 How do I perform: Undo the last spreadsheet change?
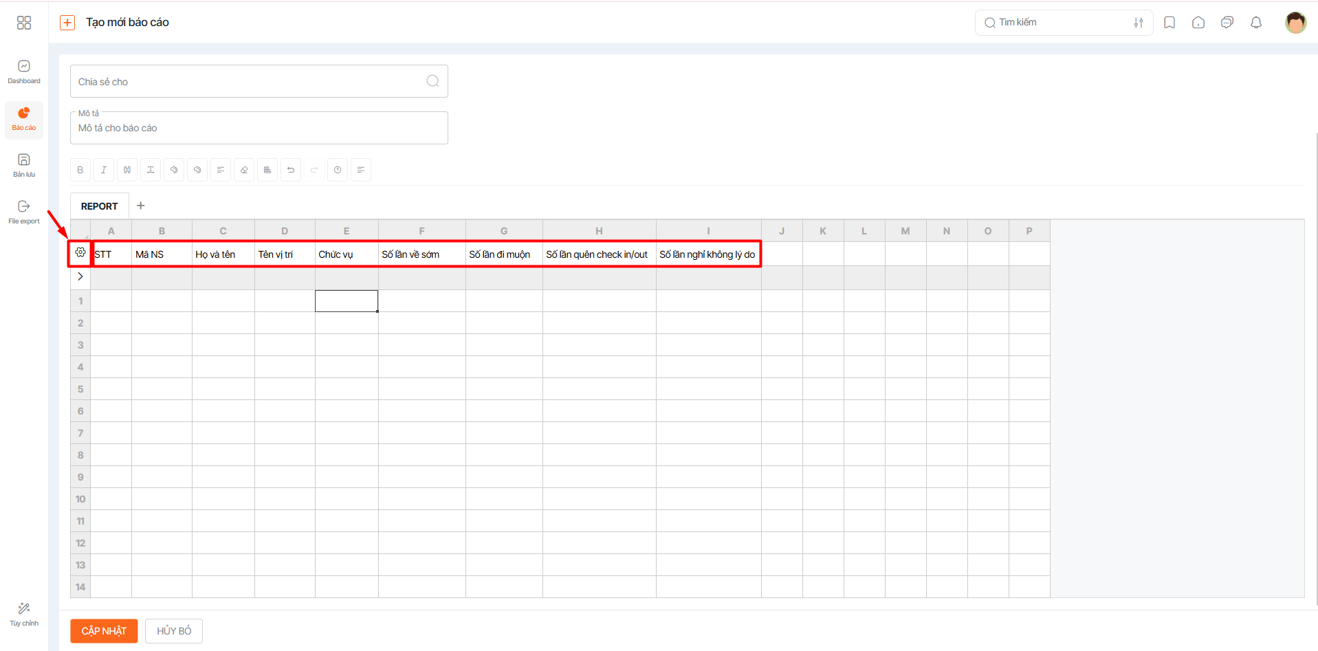click(x=291, y=170)
